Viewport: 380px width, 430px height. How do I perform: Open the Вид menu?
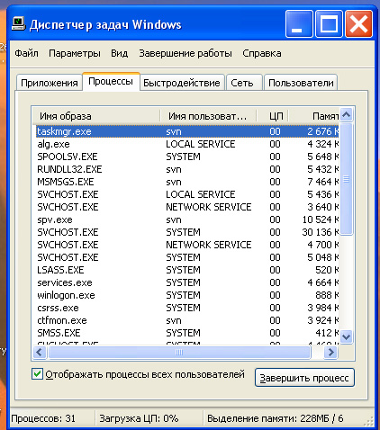(120, 53)
